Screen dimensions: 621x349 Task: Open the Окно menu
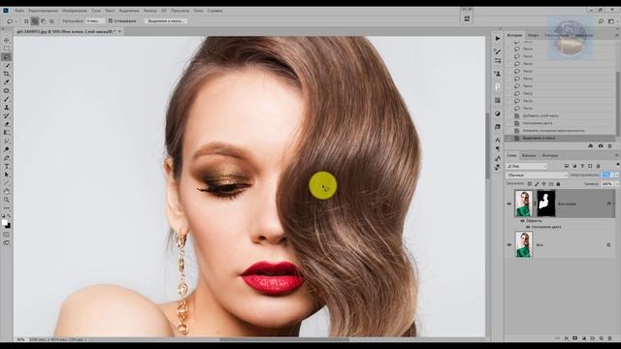198,11
